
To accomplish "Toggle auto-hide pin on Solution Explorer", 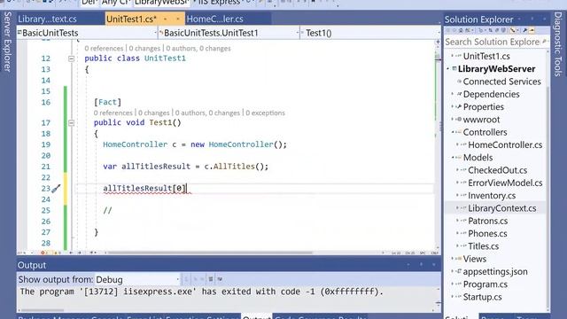I will (x=532, y=19).
